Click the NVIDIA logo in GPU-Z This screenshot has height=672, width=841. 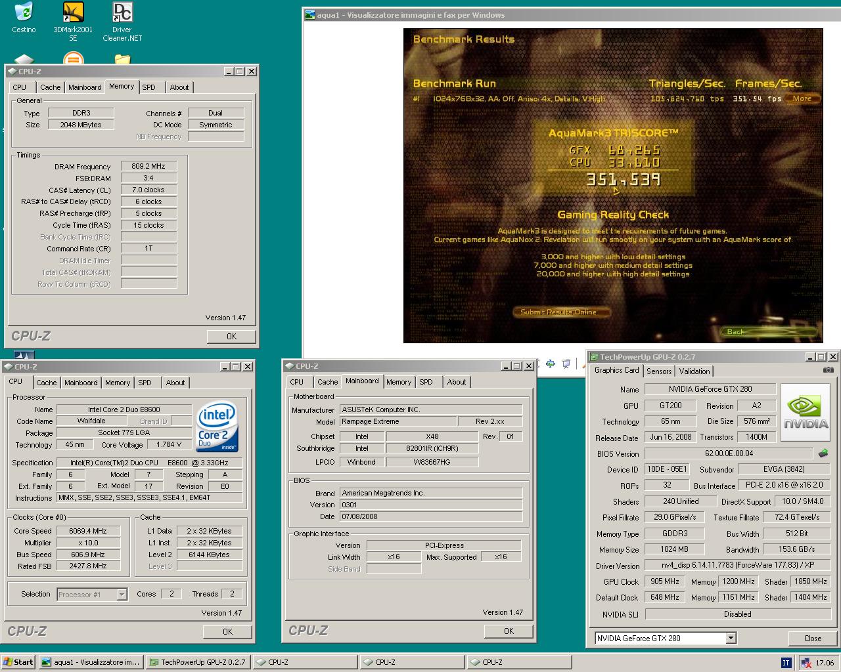(806, 413)
